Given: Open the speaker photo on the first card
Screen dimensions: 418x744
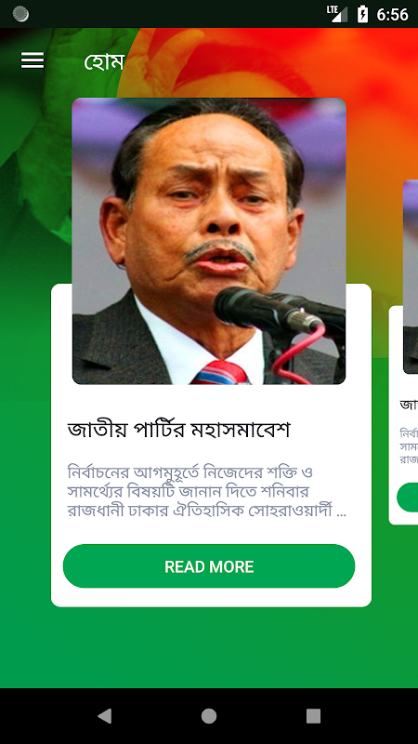Looking at the screenshot, I should 209,241.
